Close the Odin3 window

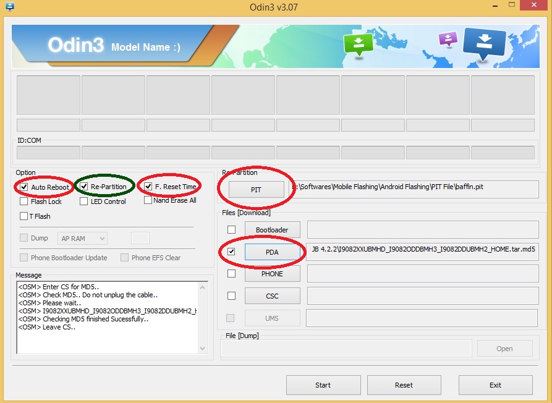pos(534,6)
